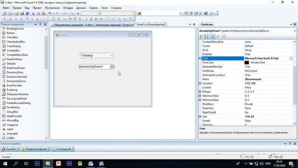Click the Undo arrow icon
Viewport: 298px width, 168px height.
pos(50,14)
